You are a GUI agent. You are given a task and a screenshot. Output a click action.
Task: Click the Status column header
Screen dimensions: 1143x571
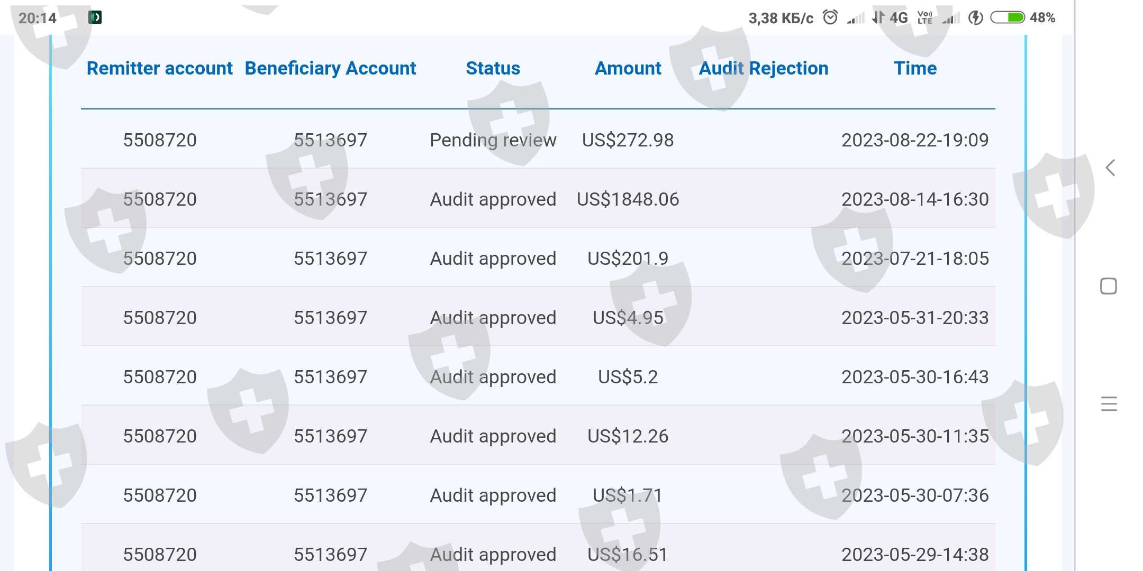(493, 69)
